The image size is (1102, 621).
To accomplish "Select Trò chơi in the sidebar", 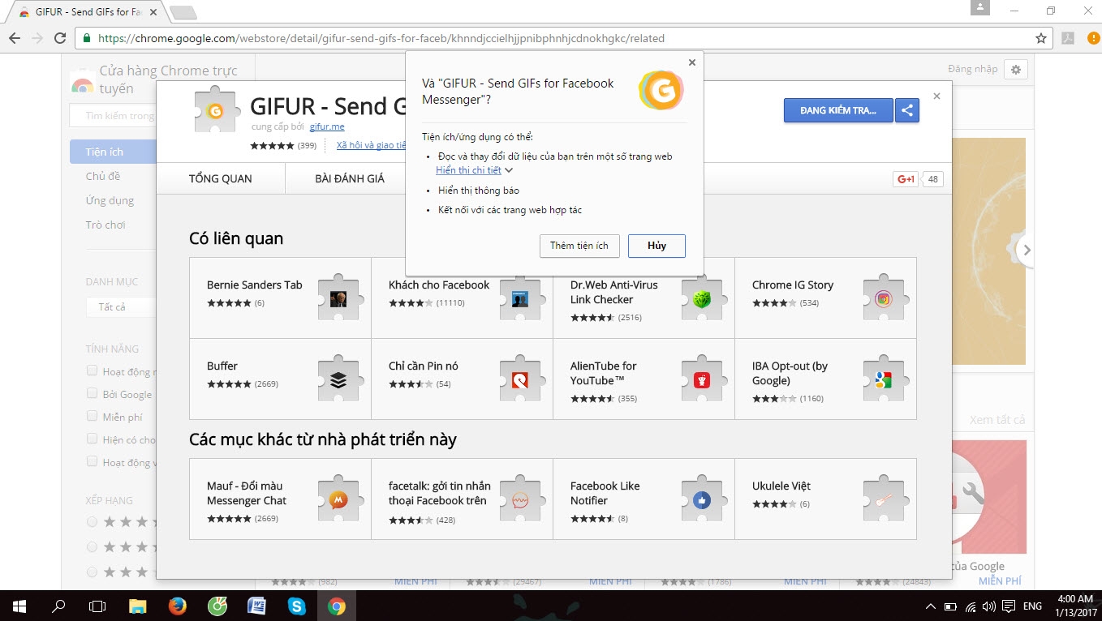I will point(105,225).
